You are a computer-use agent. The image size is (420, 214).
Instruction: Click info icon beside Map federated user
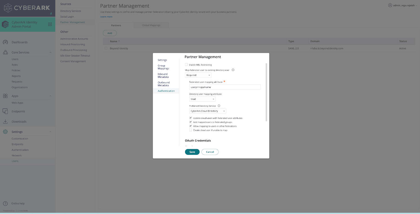(x=233, y=70)
